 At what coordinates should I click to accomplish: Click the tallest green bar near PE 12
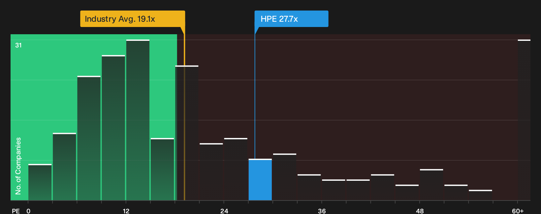click(138, 120)
